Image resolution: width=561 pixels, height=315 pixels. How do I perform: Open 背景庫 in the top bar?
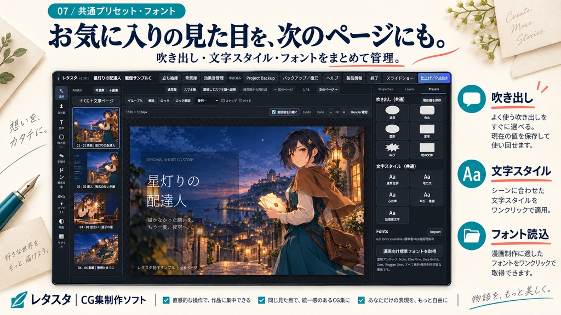click(x=191, y=78)
